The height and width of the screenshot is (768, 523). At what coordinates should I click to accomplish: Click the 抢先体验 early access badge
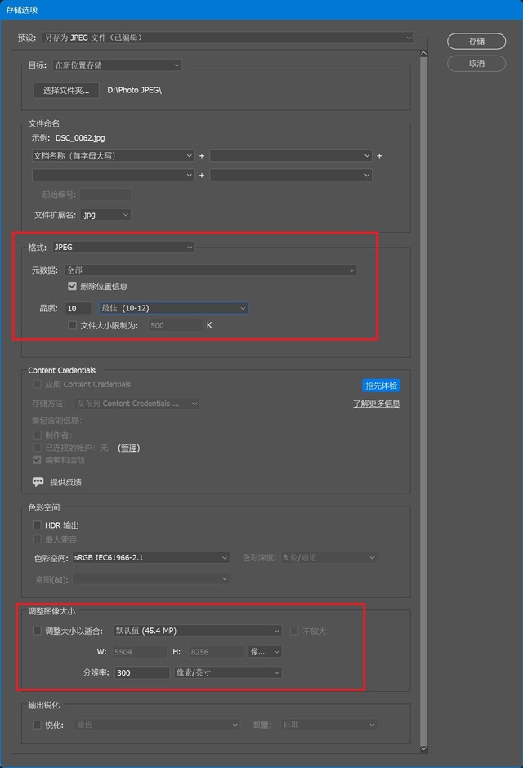tap(381, 385)
